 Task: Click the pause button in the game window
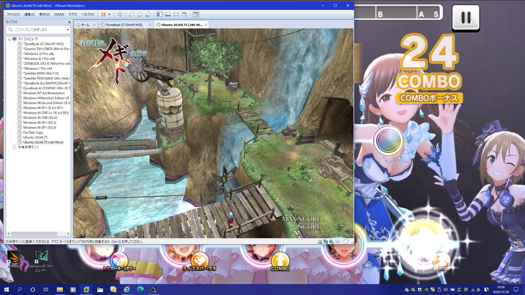[466, 18]
